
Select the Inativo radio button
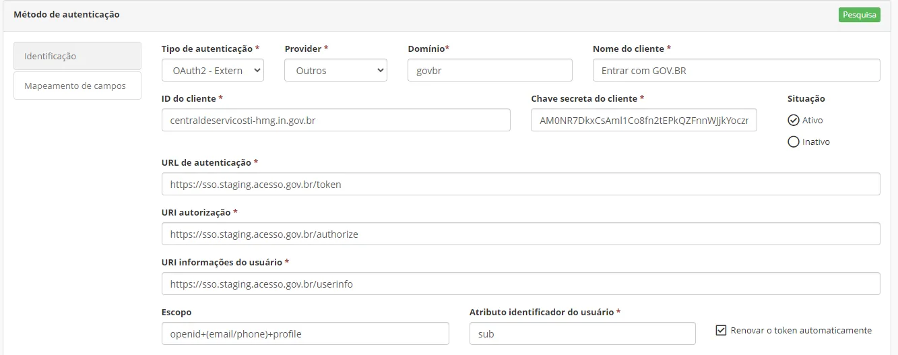pyautogui.click(x=794, y=142)
